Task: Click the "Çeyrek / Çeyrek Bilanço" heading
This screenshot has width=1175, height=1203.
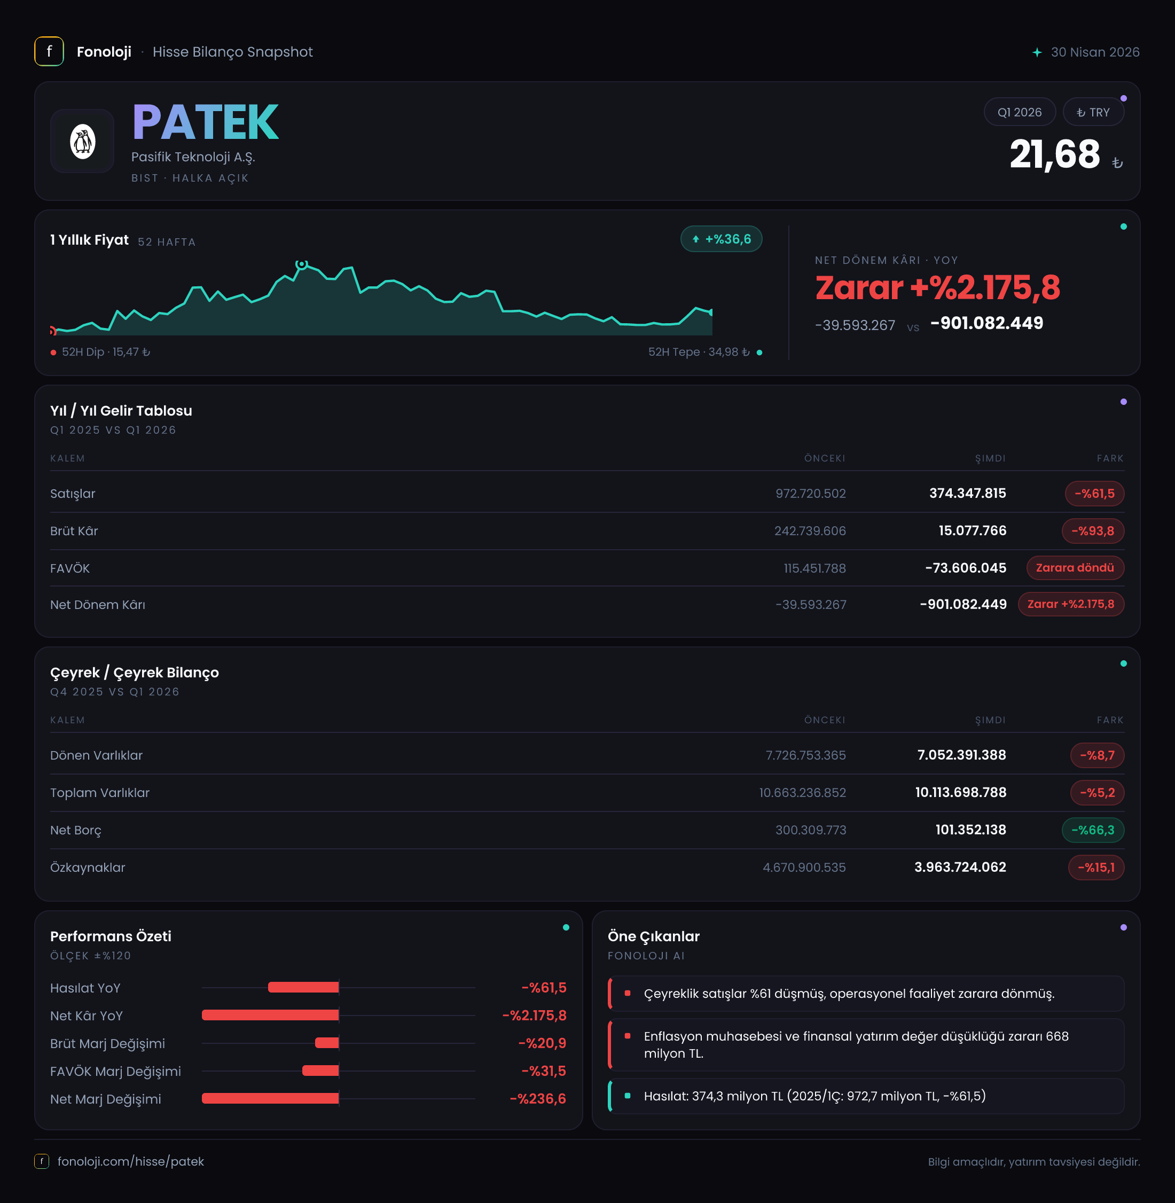Action: point(135,672)
